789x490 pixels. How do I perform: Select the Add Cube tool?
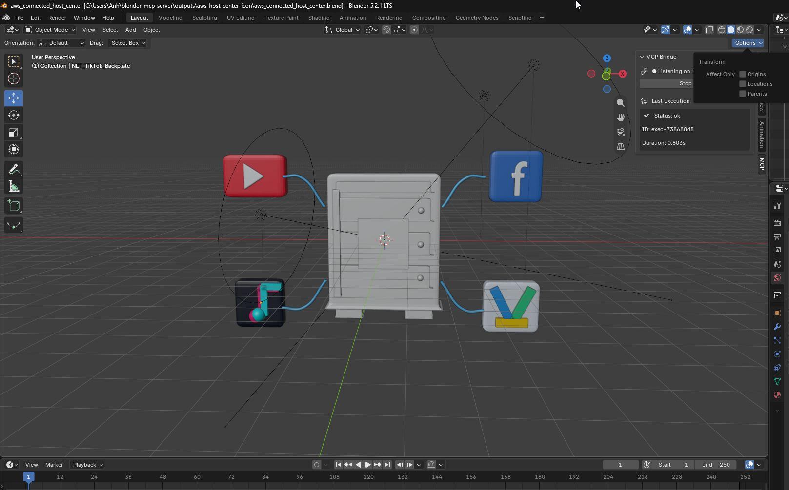pyautogui.click(x=14, y=206)
